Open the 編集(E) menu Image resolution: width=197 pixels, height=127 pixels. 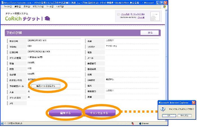(17, 6)
